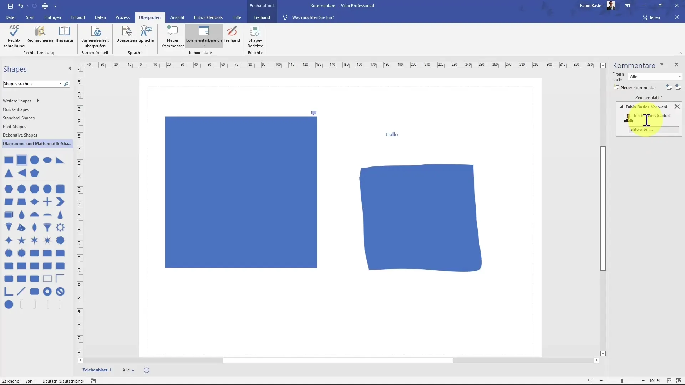Viewport: 685px width, 385px height.
Task: Delete Fabio Basler's comment
Action: click(x=677, y=107)
